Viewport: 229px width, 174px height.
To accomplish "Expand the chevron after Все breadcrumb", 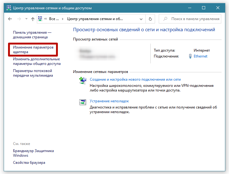I will (x=63, y=19).
